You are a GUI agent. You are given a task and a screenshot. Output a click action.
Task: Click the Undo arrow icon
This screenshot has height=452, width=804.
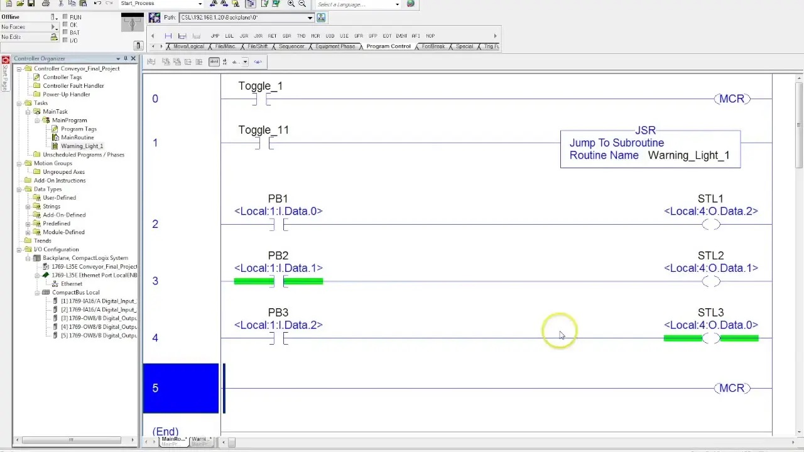tap(97, 4)
